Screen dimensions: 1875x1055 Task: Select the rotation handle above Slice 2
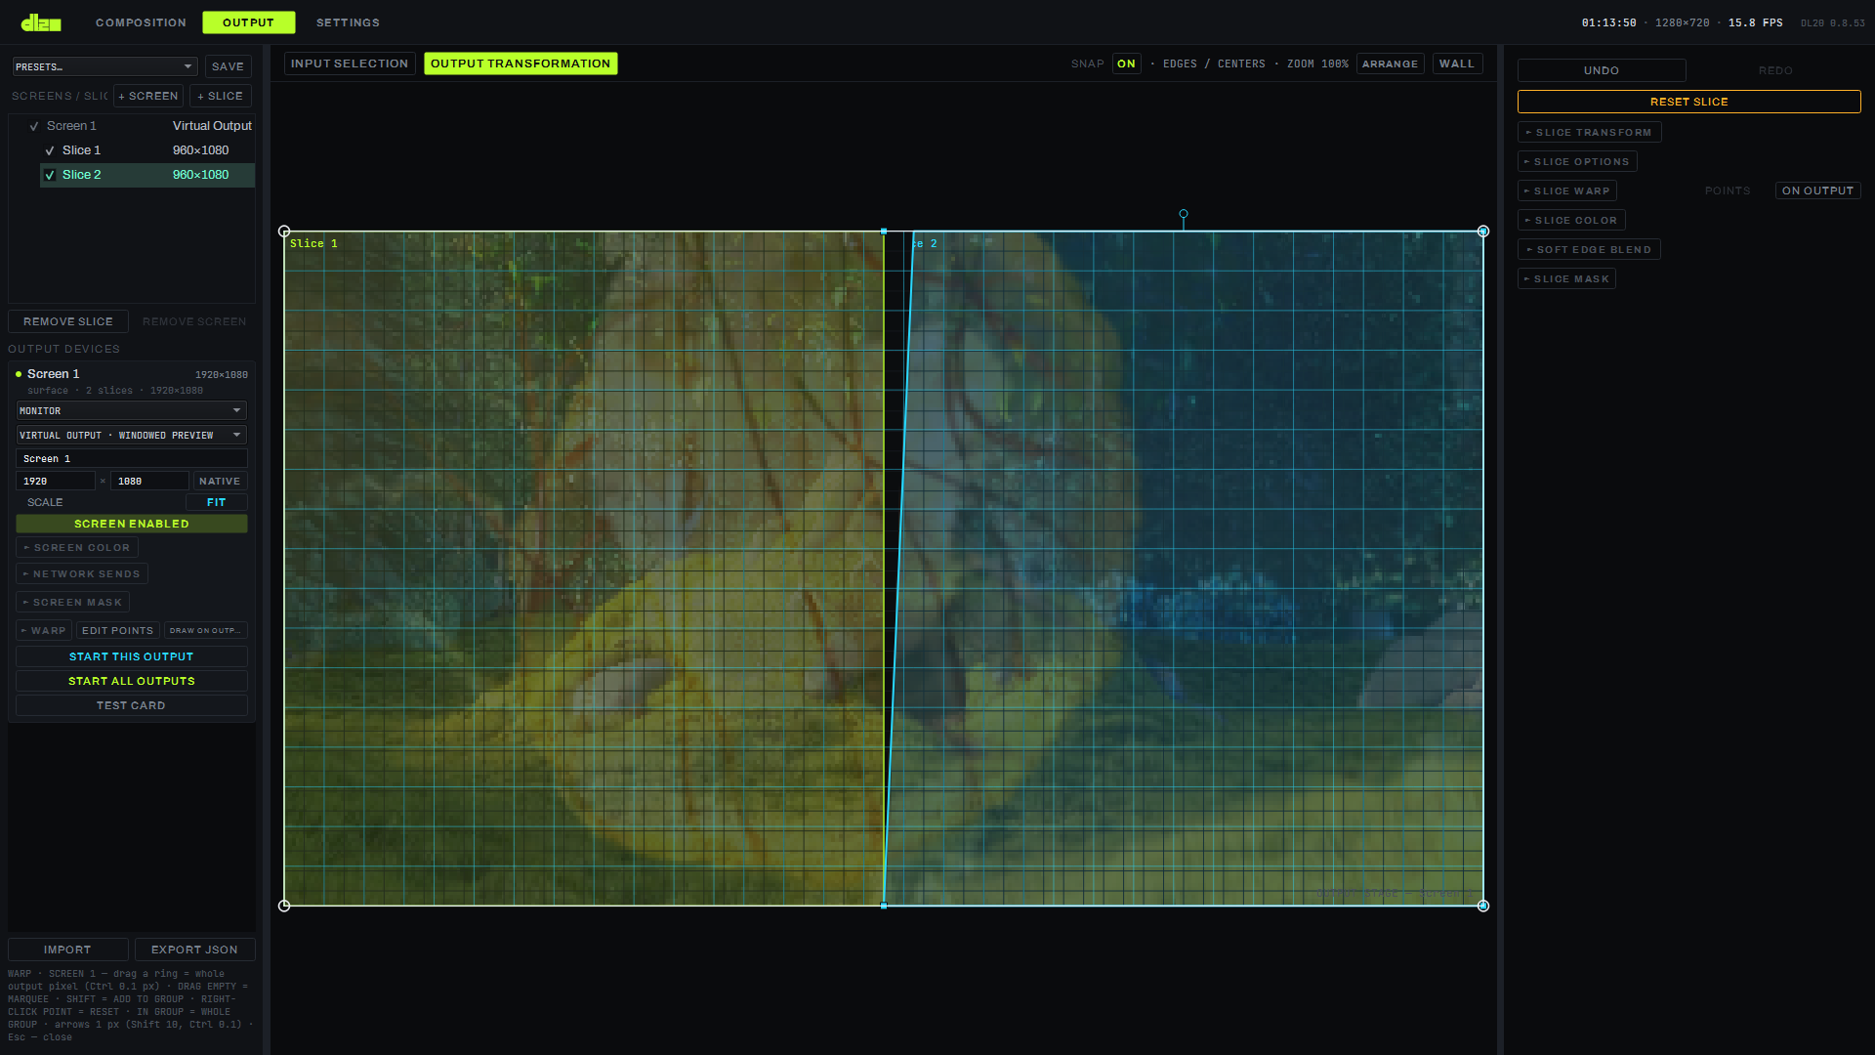pyautogui.click(x=1184, y=213)
